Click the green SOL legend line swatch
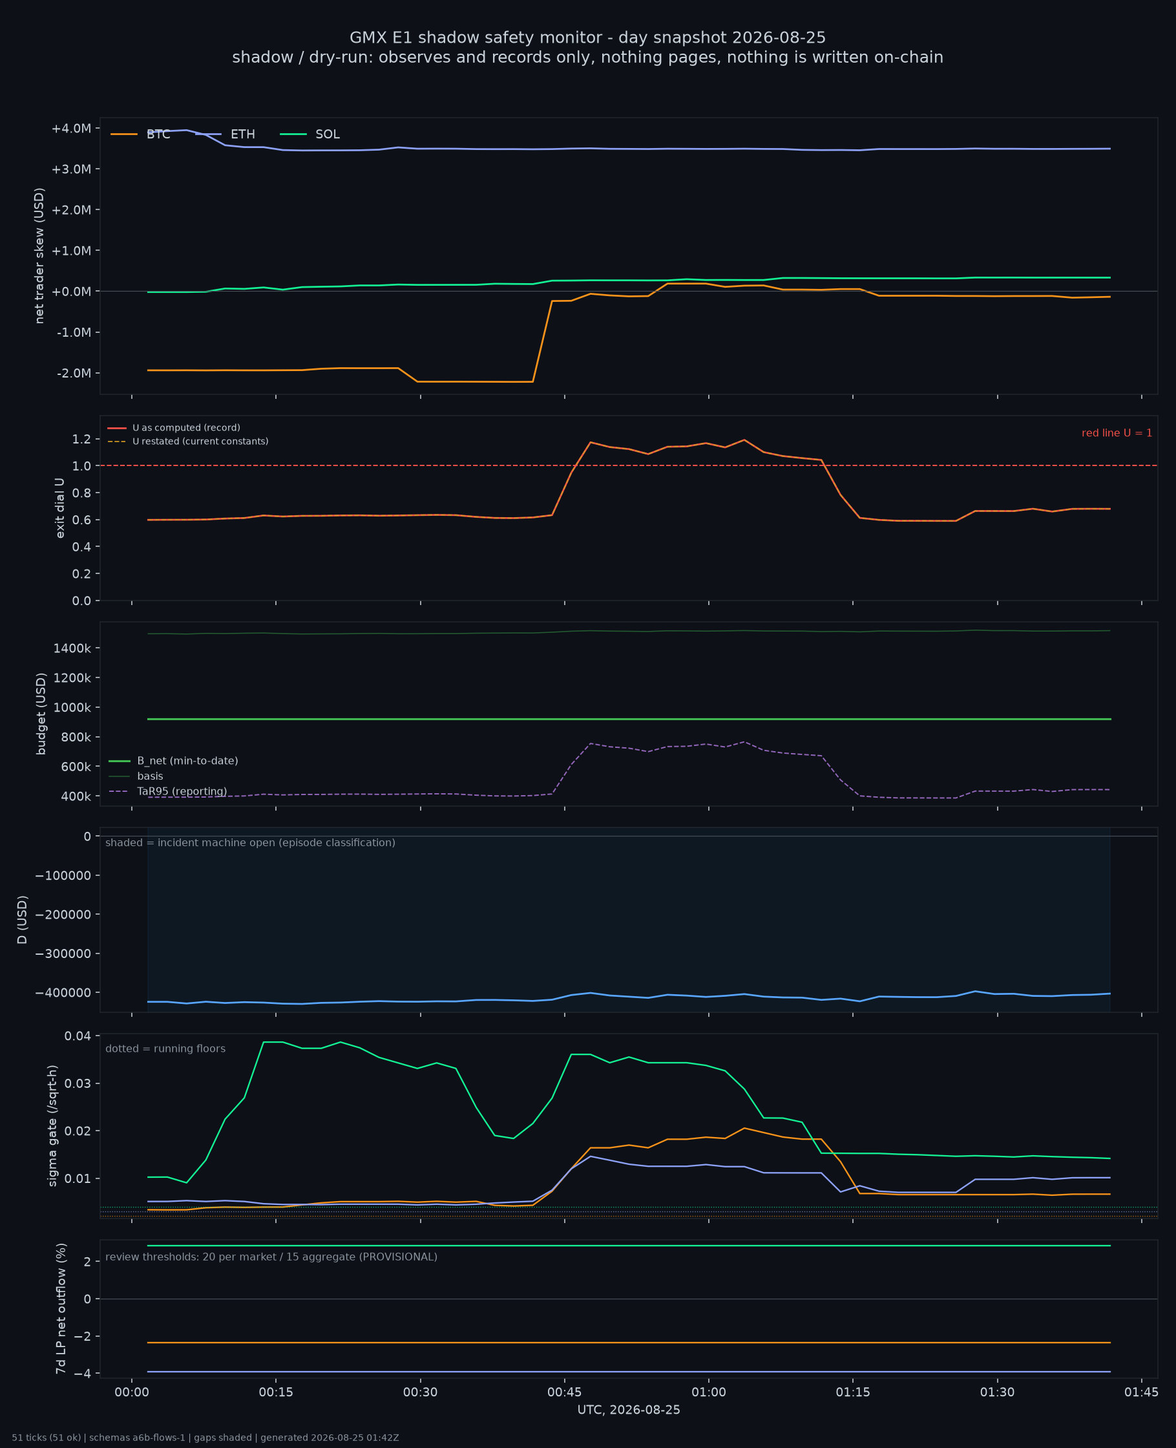This screenshot has height=1448, width=1176. pos(293,134)
